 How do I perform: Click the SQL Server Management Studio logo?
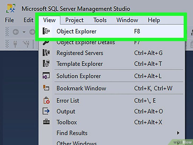(11, 8)
